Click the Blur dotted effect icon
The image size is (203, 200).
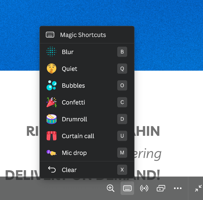pos(51,51)
